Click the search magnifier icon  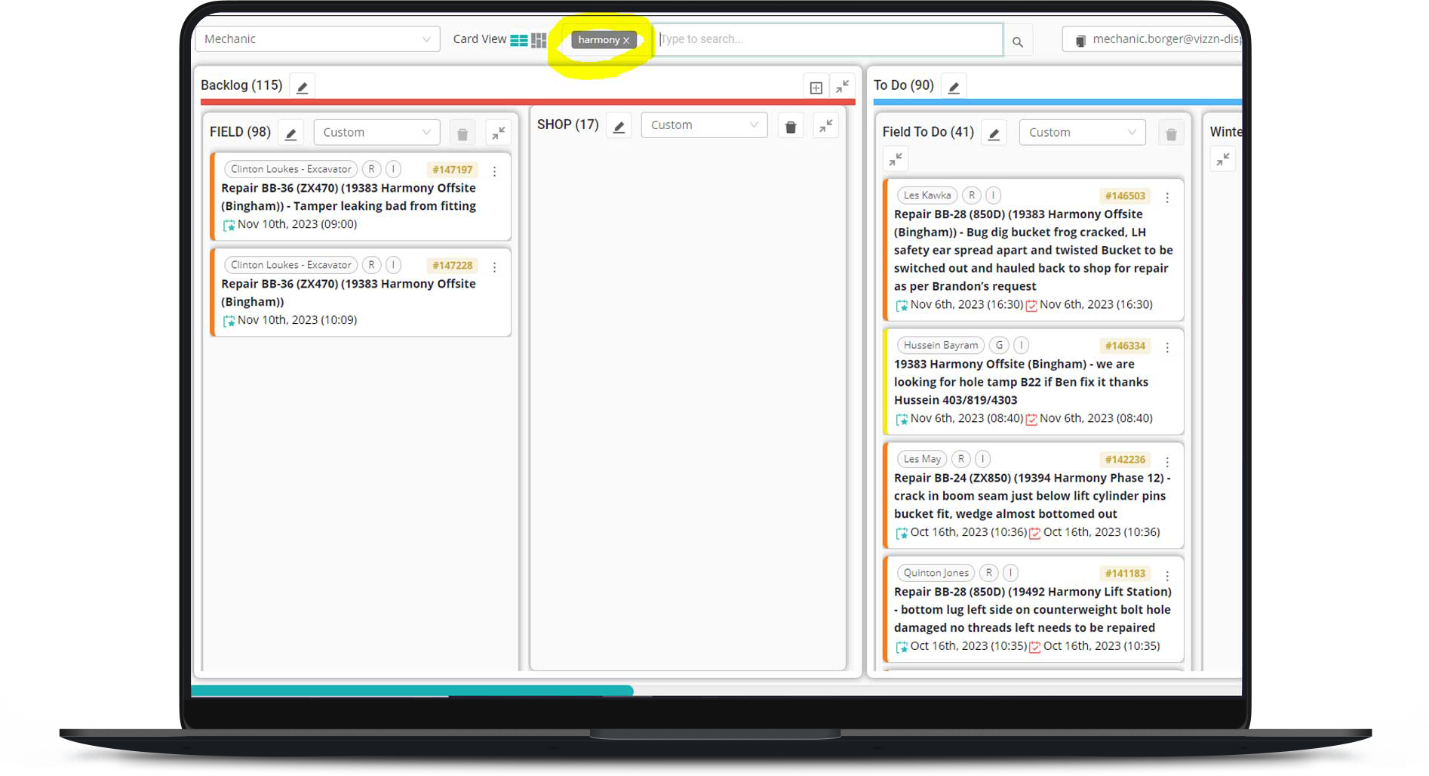point(1017,42)
